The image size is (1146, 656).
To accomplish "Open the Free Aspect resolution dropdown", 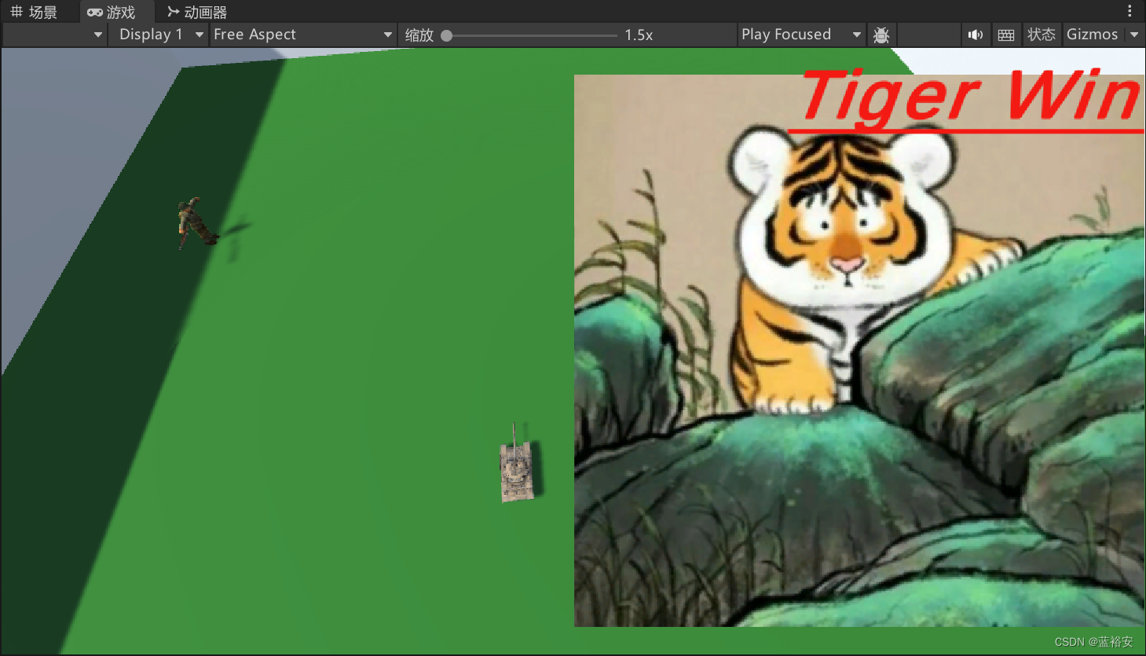I will coord(302,35).
